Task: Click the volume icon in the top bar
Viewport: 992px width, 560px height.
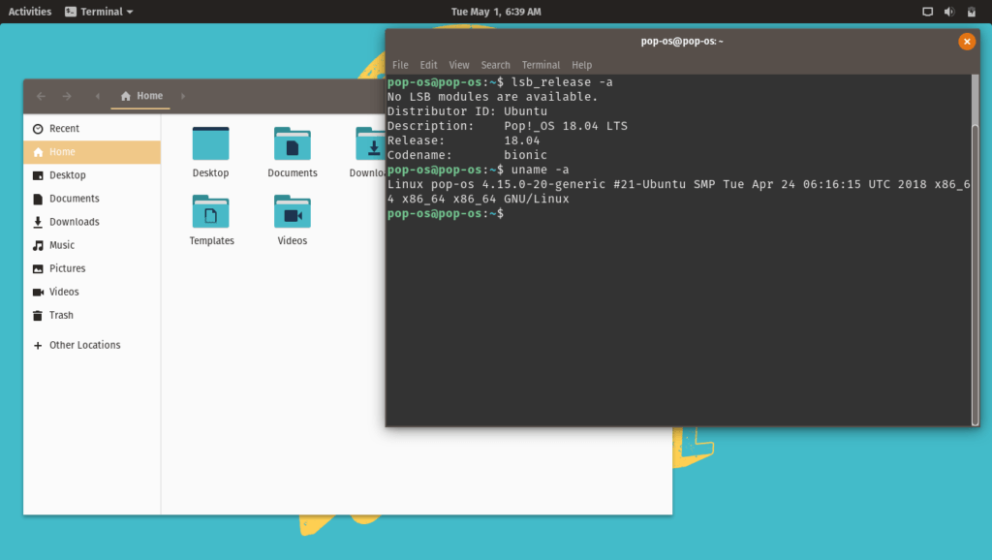Action: pos(948,11)
